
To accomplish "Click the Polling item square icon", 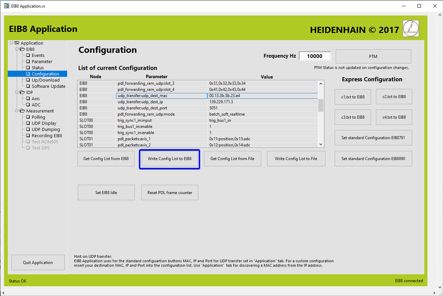I will pos(28,117).
